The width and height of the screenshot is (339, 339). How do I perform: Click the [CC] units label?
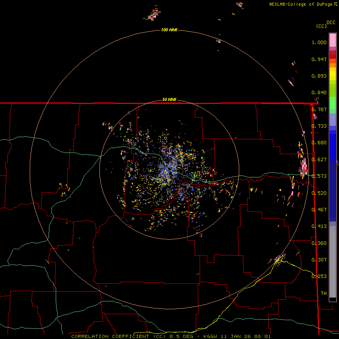[321, 26]
